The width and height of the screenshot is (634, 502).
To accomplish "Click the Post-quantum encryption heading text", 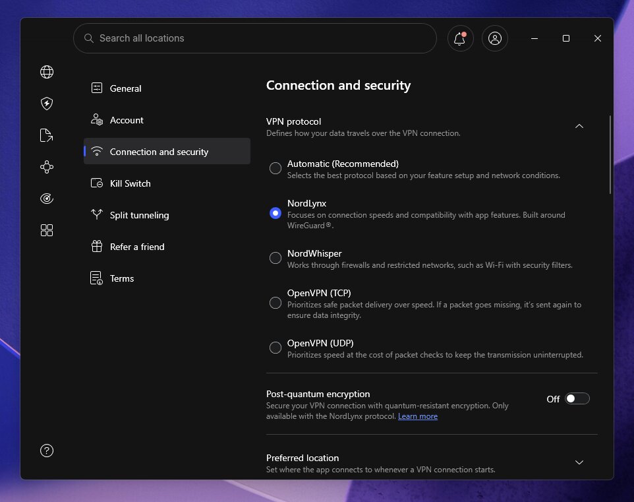I will [318, 394].
